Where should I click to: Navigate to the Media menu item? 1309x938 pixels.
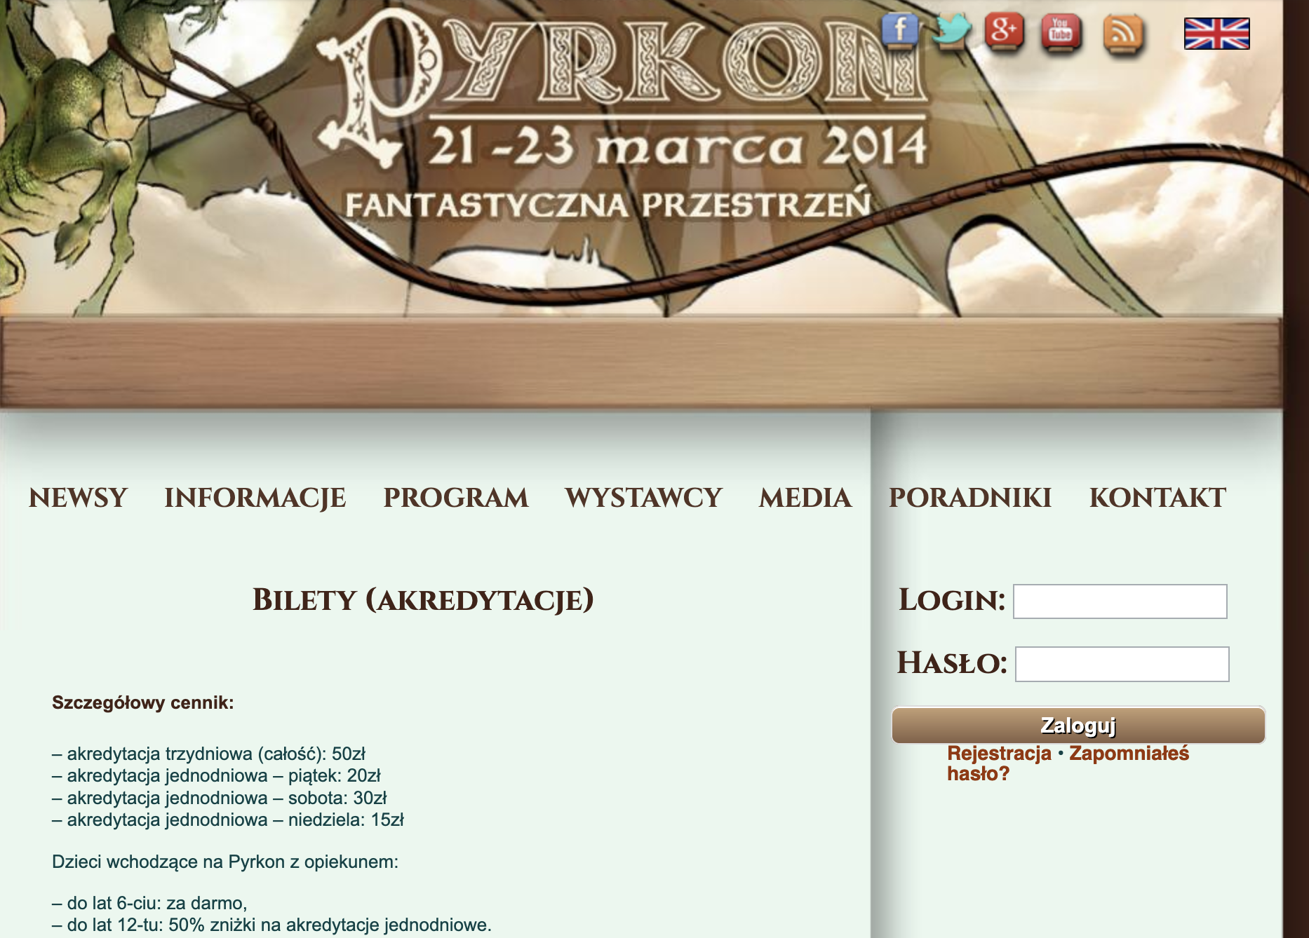coord(805,498)
